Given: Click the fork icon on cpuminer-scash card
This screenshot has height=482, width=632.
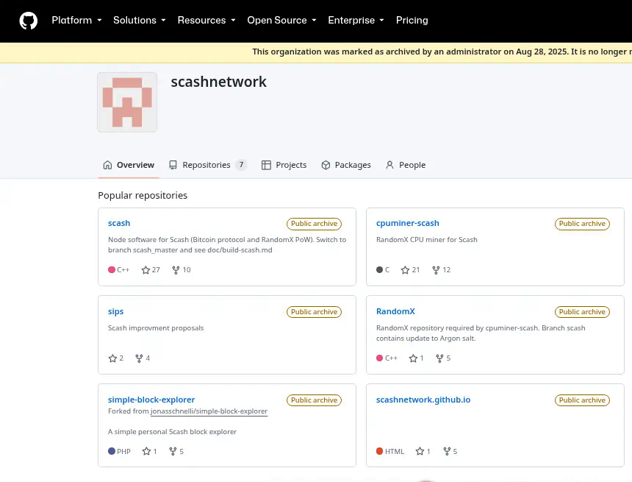Looking at the screenshot, I should pos(436,270).
